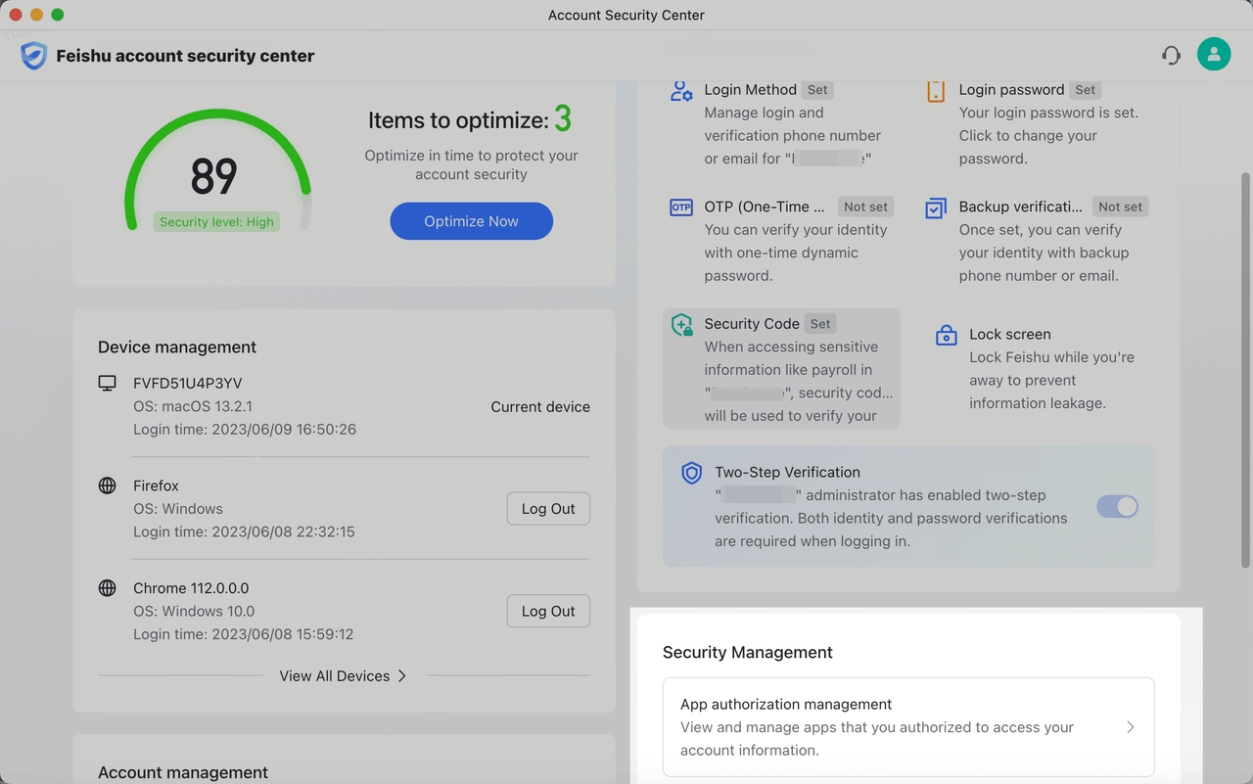Click the Two-Step Verification shield icon
Viewport: 1253px width, 784px height.
[x=691, y=473]
